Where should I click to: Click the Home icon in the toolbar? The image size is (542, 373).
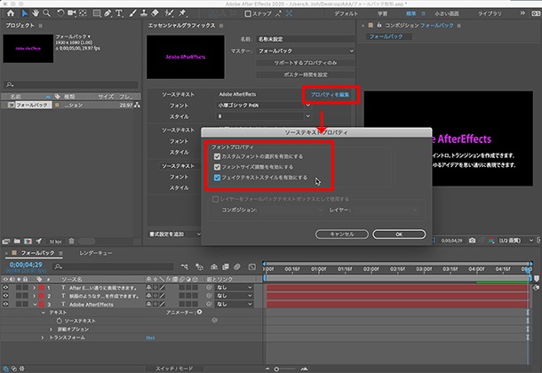point(11,13)
